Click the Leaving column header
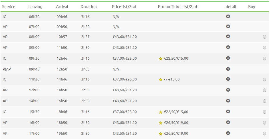The height and width of the screenshot is (139, 270). 35,7
